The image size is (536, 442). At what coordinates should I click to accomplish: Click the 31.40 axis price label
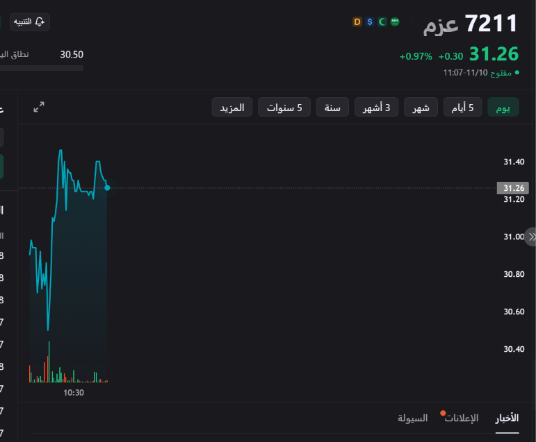click(x=514, y=162)
